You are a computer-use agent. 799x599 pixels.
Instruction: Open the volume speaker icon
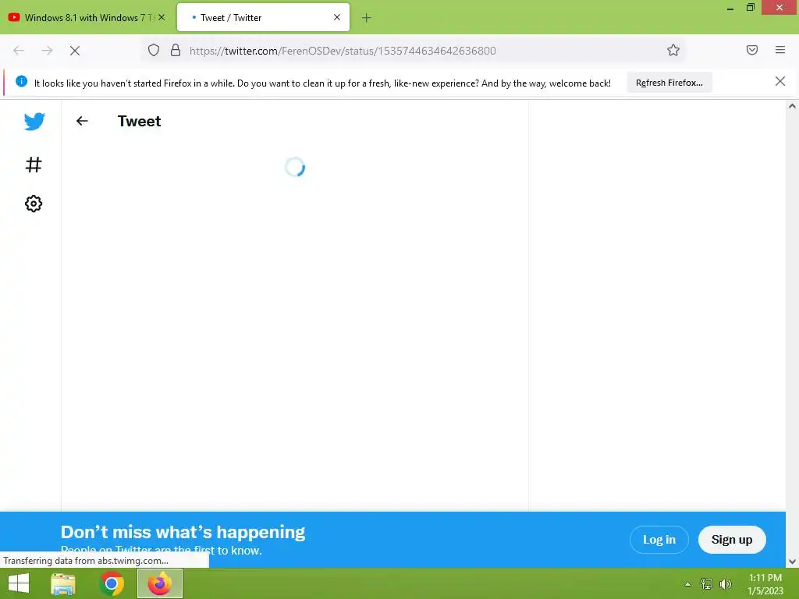tap(726, 584)
